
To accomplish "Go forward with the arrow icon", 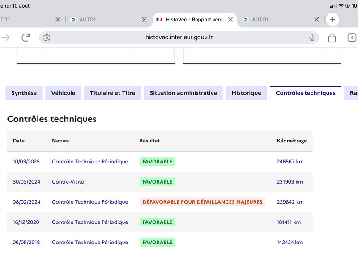I will point(6,38).
